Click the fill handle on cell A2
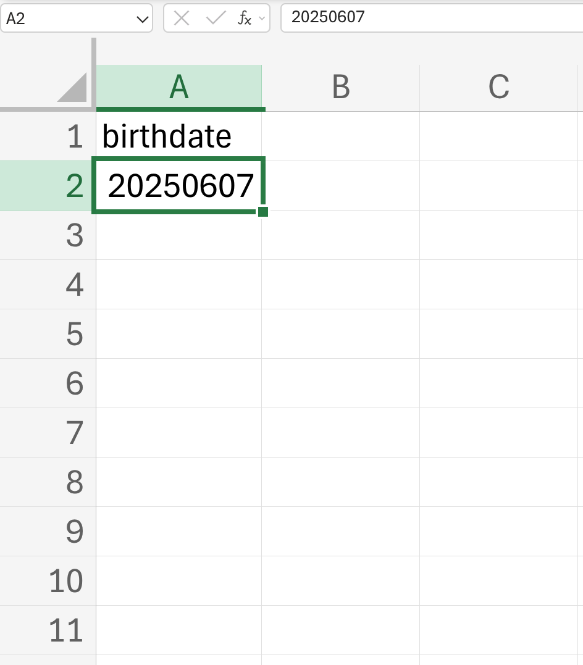This screenshot has width=583, height=665. coord(263,211)
